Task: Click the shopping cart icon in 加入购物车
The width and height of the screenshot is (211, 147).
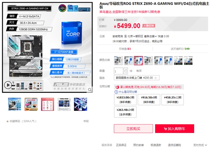Action: click(x=165, y=129)
